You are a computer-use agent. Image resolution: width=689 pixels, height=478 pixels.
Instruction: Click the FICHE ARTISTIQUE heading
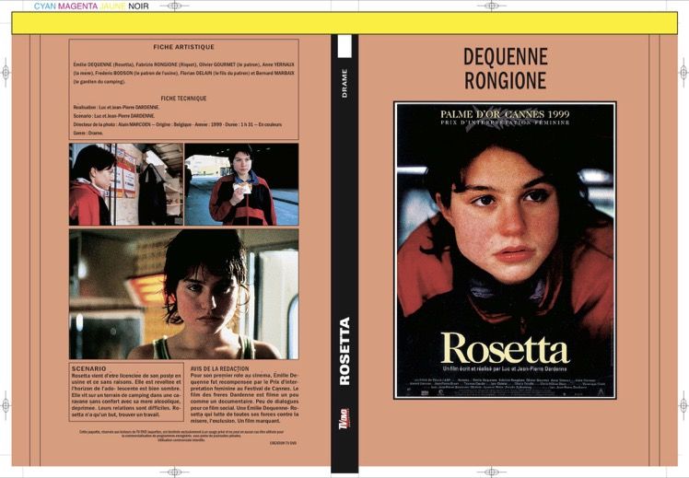(183, 47)
